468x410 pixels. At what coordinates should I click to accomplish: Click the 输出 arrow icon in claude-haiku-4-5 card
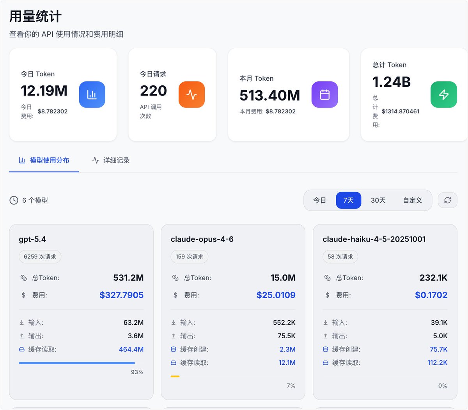(x=325, y=336)
